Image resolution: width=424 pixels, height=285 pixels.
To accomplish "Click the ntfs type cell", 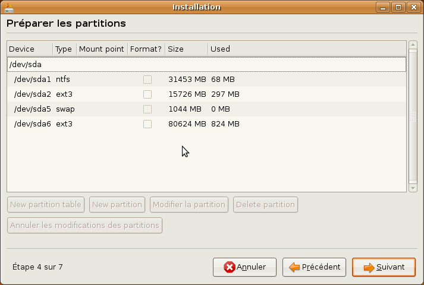I will (63, 80).
